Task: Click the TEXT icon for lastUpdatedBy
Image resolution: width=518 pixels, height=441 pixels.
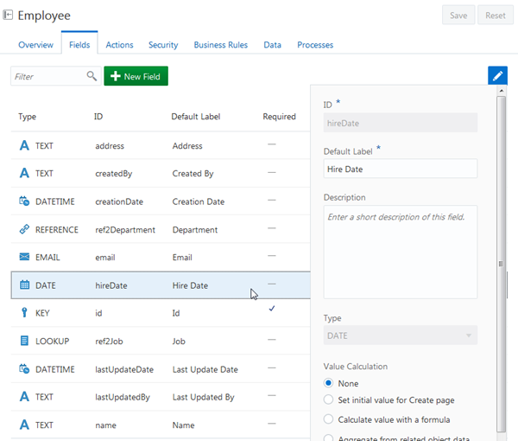Action: 24,397
